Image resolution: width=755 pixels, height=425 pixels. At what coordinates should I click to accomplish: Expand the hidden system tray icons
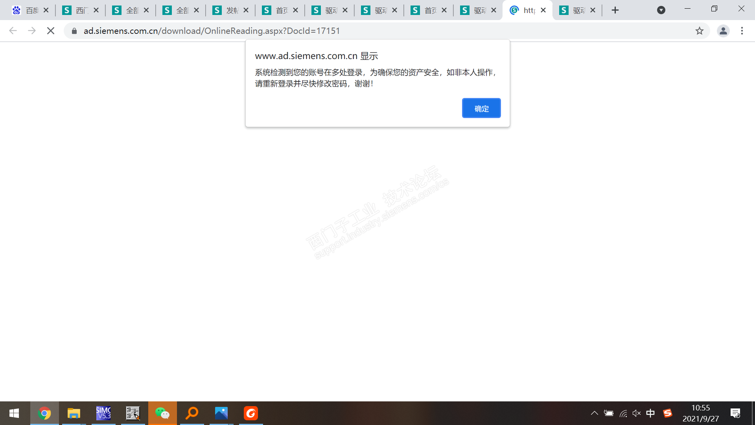[x=594, y=413]
